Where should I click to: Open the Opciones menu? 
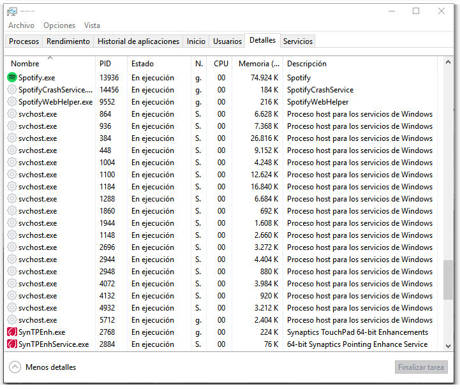tap(59, 26)
